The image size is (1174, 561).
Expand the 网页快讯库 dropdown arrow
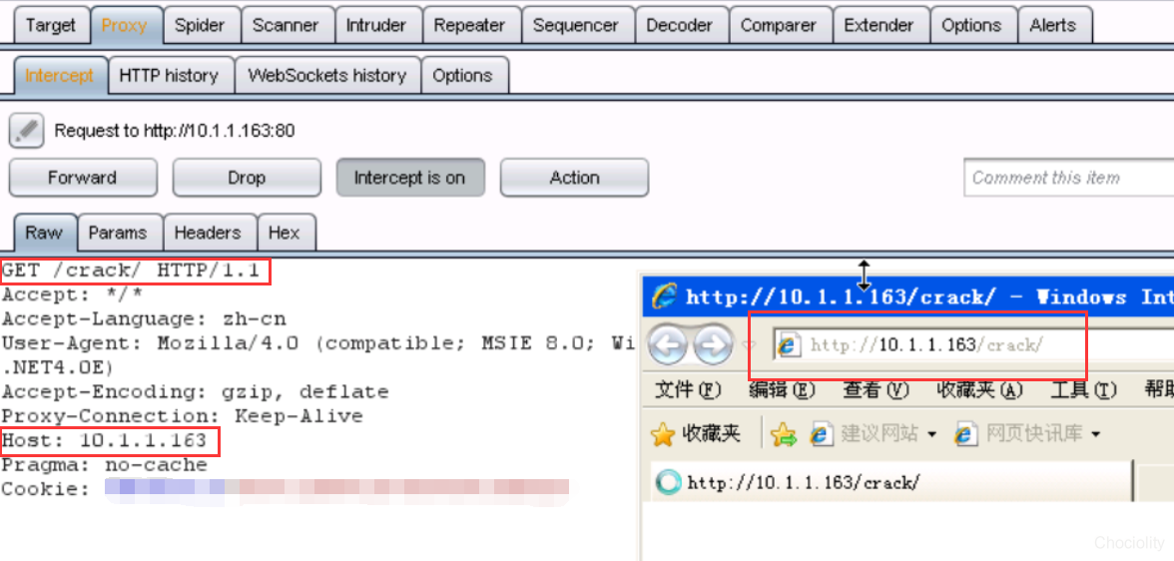point(1095,433)
